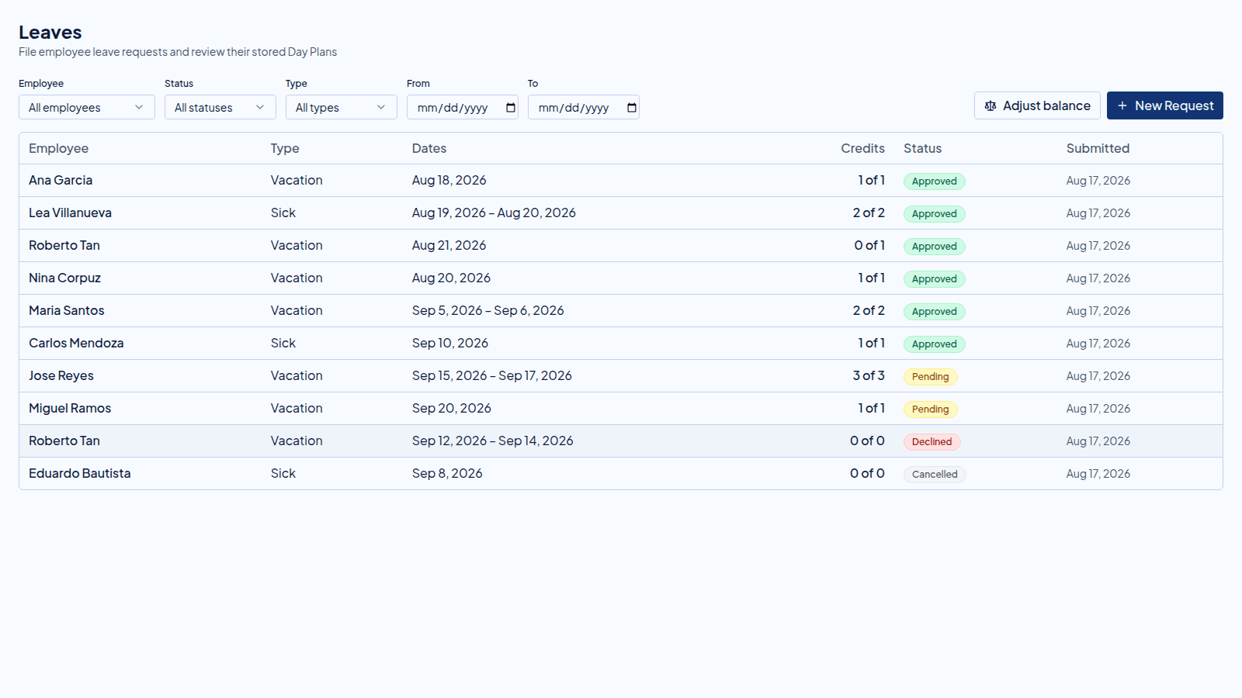Click Approved badge in Carlos Mendoza row
The image size is (1242, 698).
[x=934, y=344]
